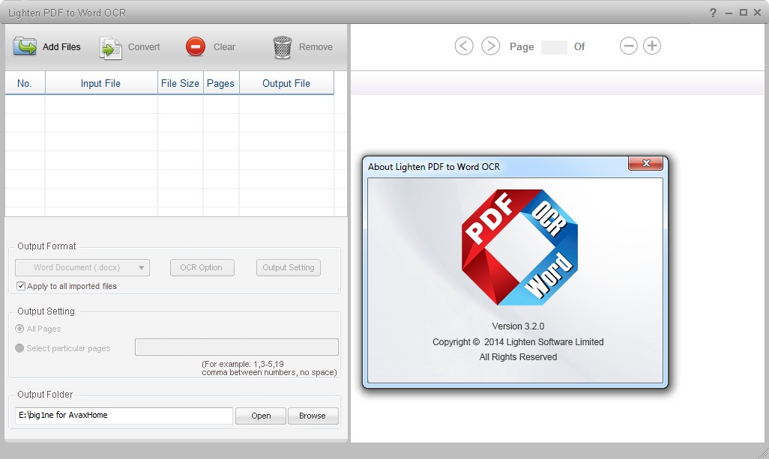Select the All Pages radio button

[19, 329]
